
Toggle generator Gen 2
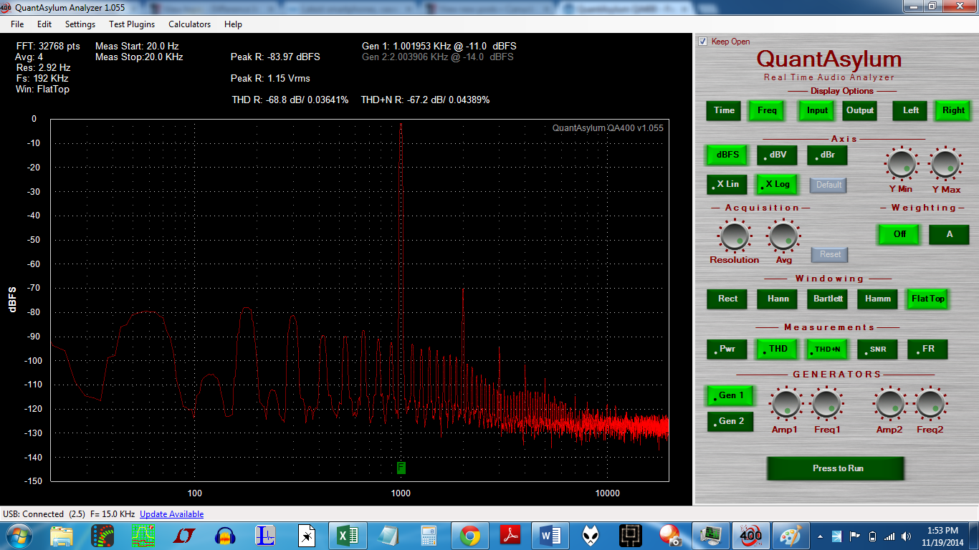click(x=730, y=421)
